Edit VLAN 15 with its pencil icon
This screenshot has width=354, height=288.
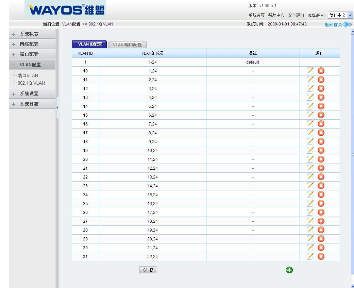point(310,115)
